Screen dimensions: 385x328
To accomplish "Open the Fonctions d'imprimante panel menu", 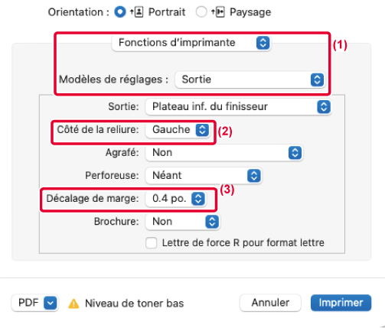I will pyautogui.click(x=191, y=43).
